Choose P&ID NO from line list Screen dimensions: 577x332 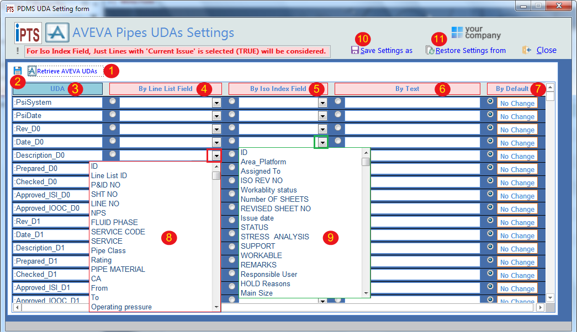(105, 185)
